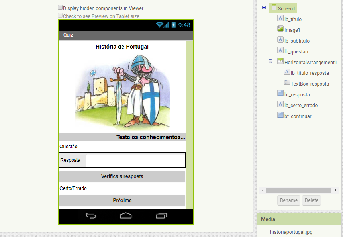Click the Resposta text input box
Viewport: 343px width, 237px height.
click(135, 160)
